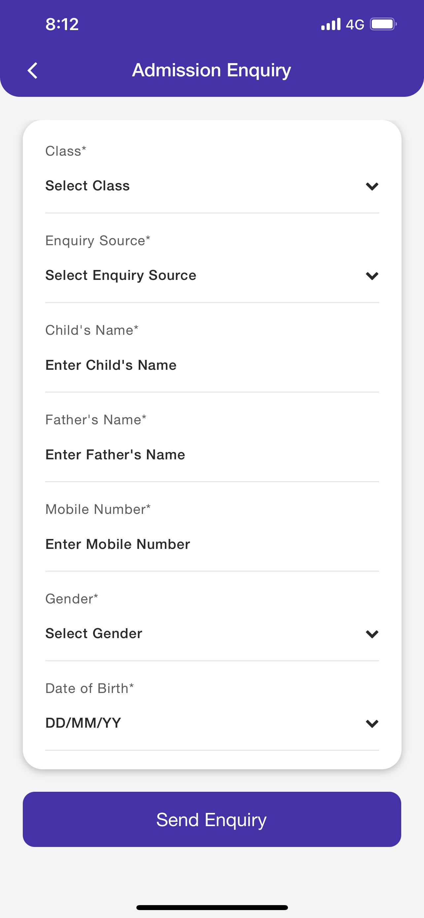Tap the battery icon in status bar
424x918 pixels.
(383, 24)
